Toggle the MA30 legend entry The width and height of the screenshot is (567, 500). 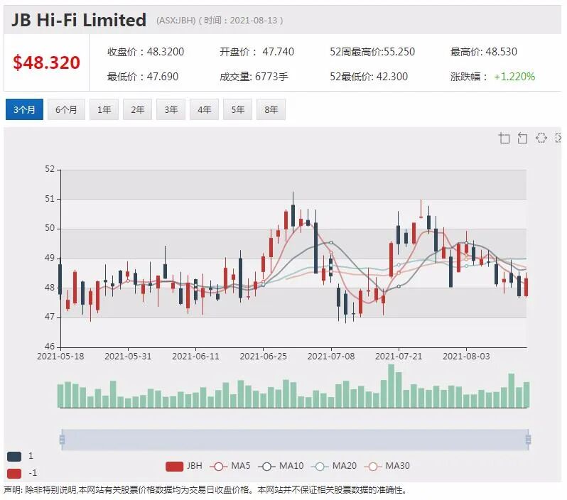tap(387, 466)
